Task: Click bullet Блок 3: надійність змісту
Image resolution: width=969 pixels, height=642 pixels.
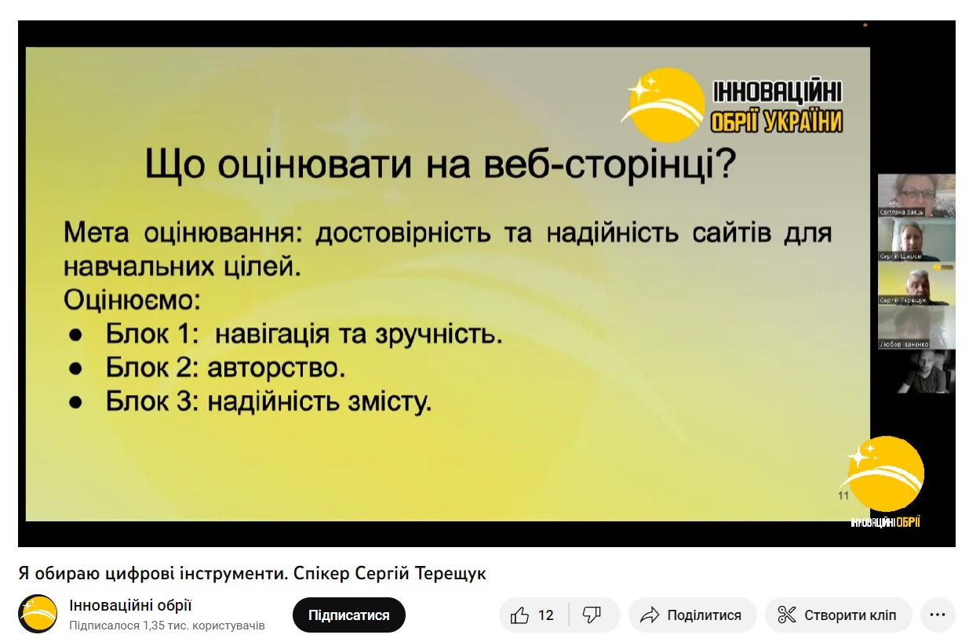Action: pyautogui.click(x=269, y=403)
